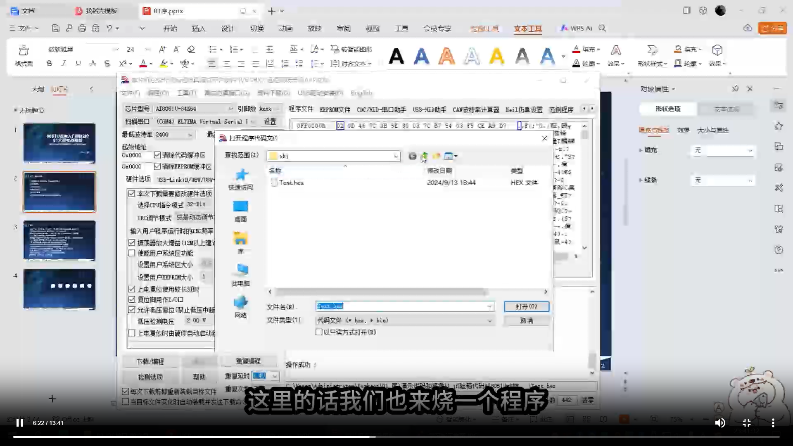Image resolution: width=793 pixels, height=446 pixels.
Task: Select black text art style A
Action: pos(396,56)
